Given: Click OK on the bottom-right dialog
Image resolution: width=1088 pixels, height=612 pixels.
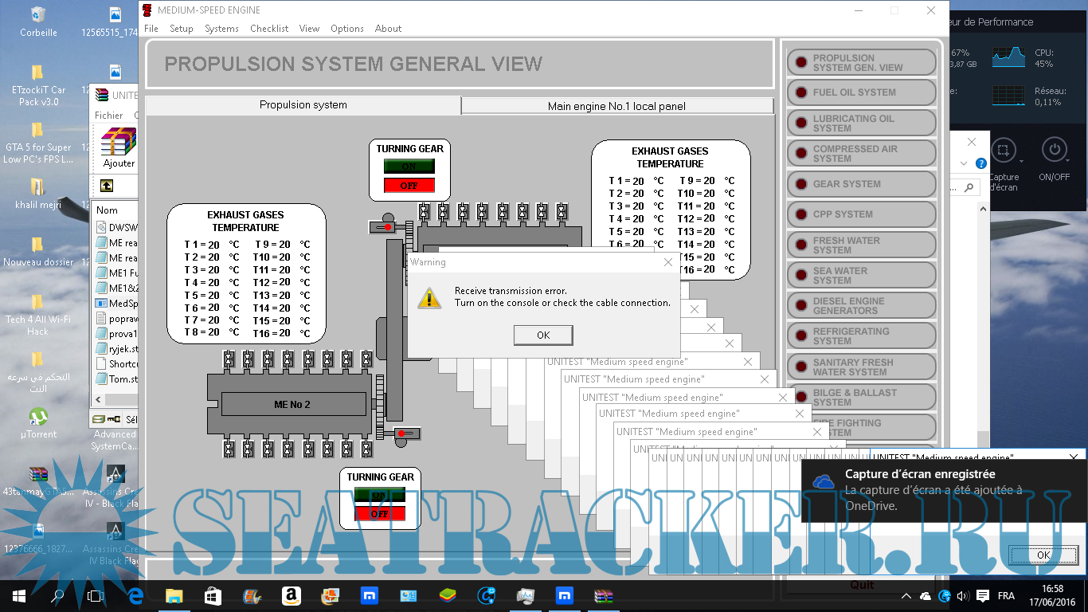Looking at the screenshot, I should click(1043, 555).
